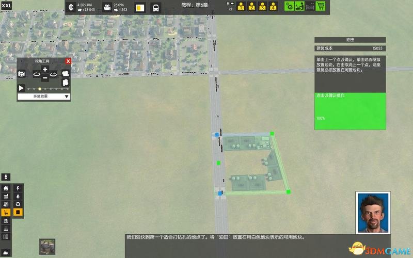Open the bulldozer demolish tool
The width and height of the screenshot is (413, 258).
point(6,253)
